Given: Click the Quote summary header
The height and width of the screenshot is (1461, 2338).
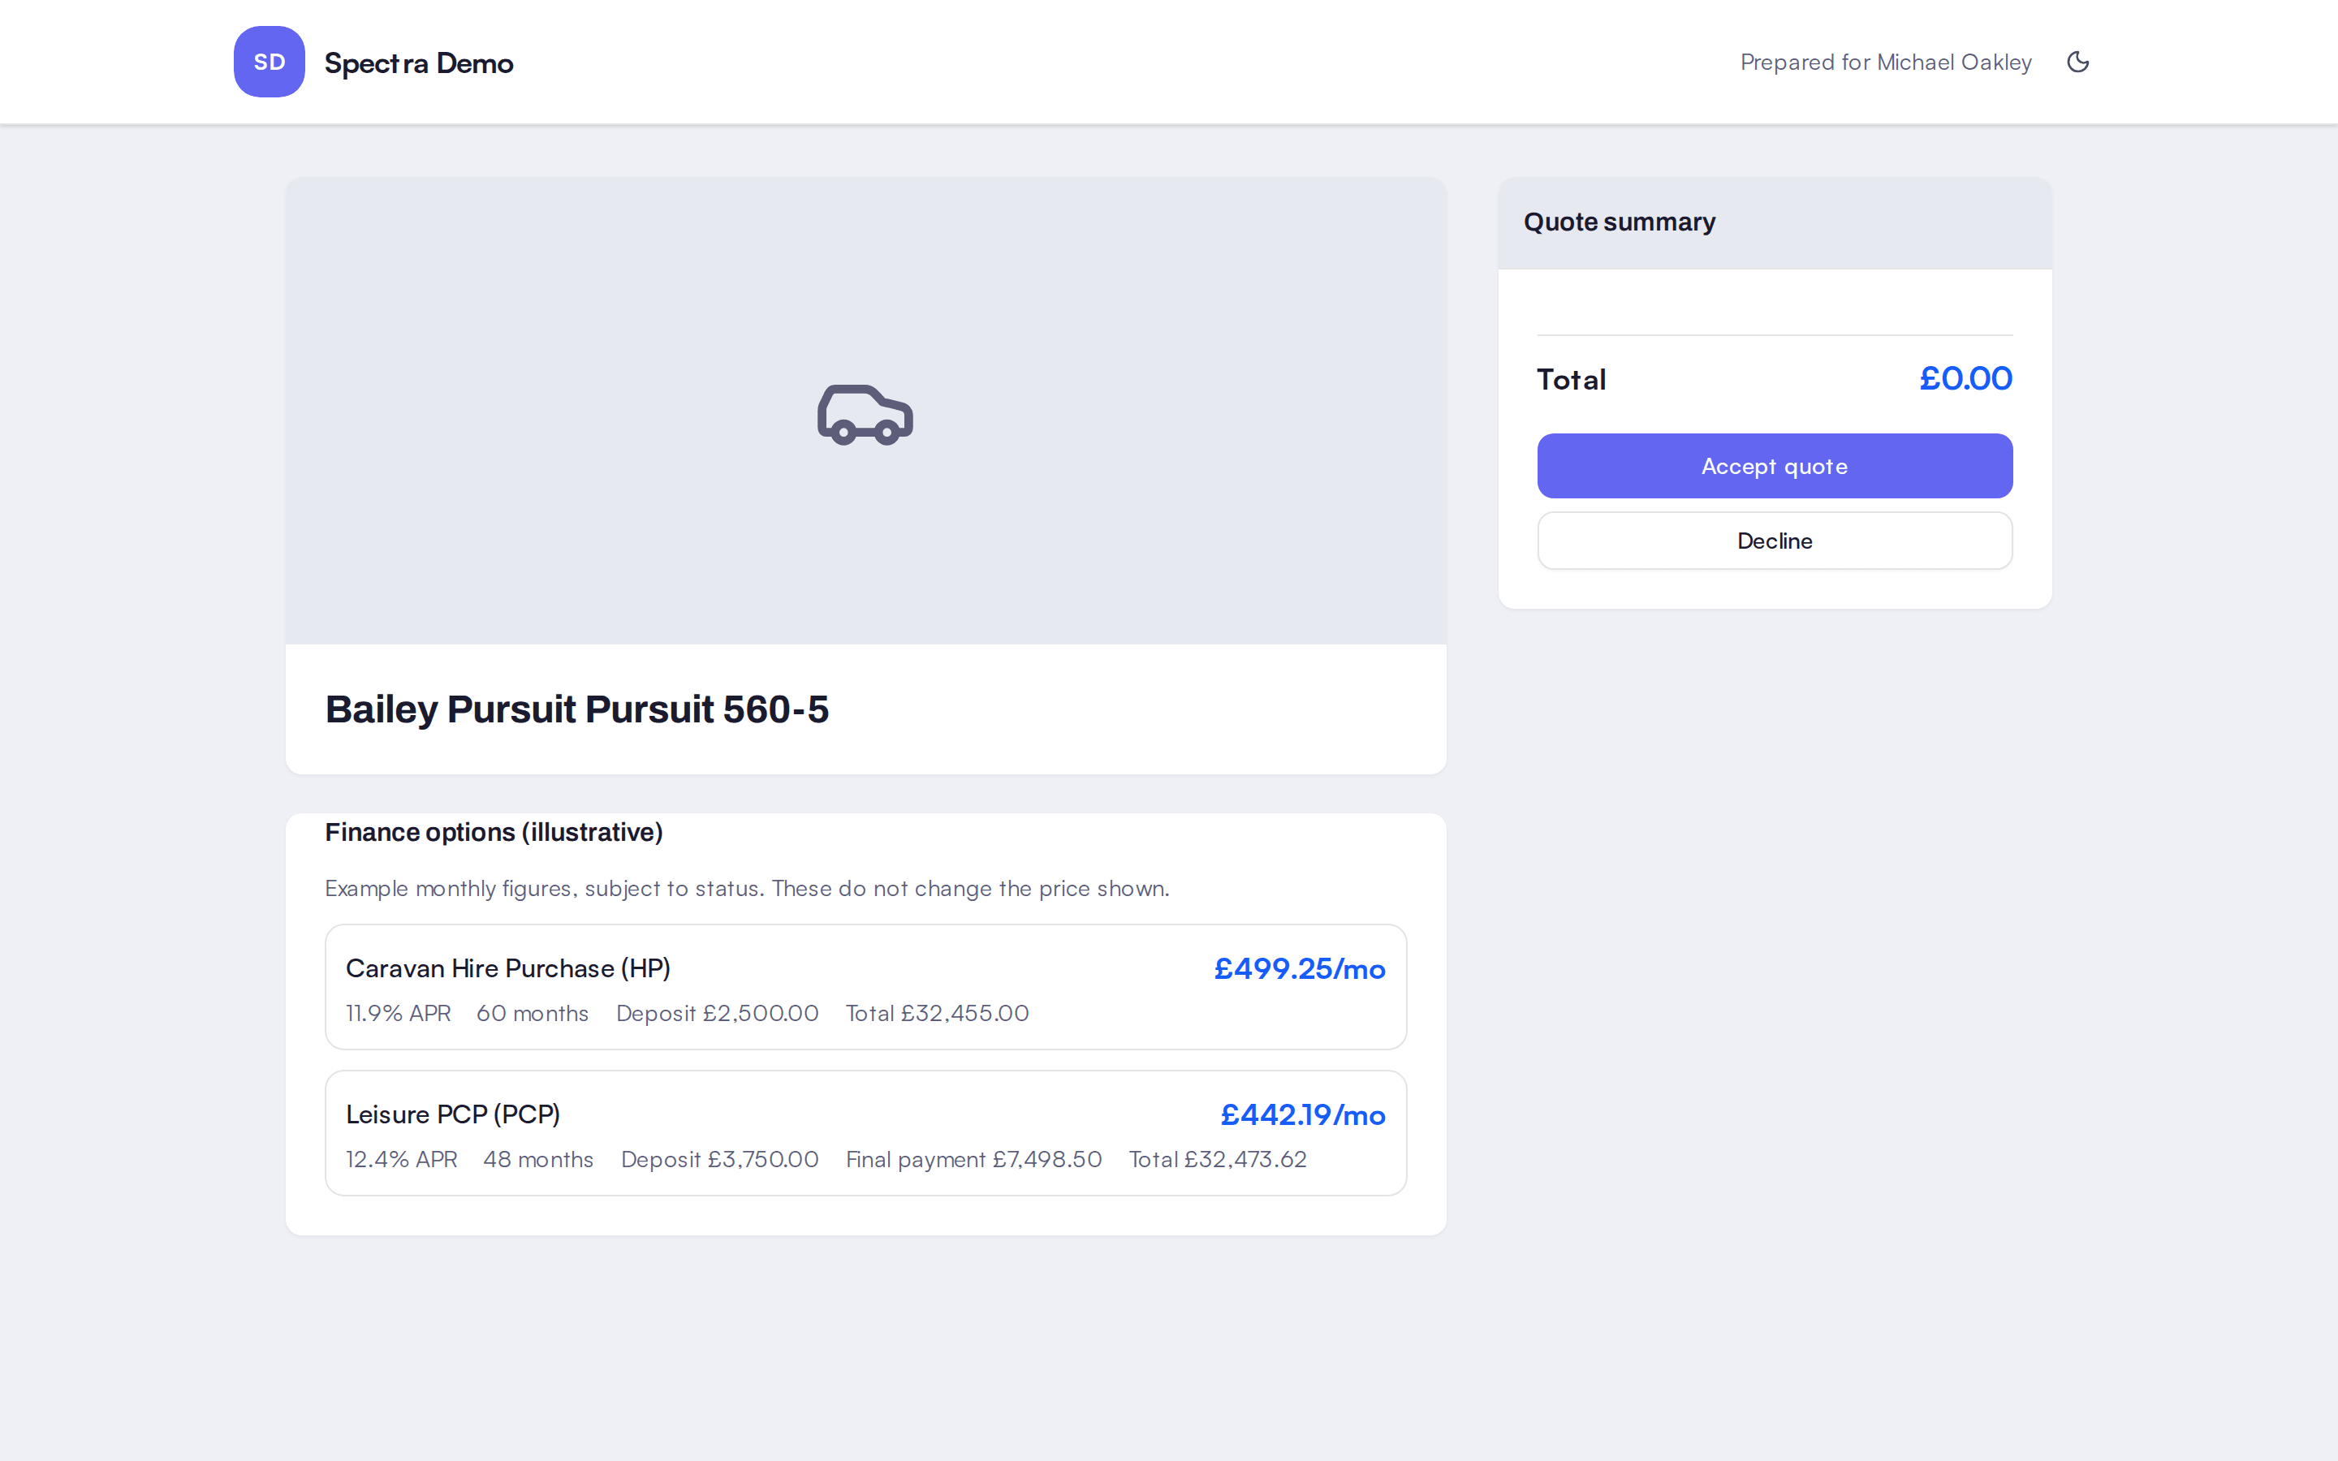Looking at the screenshot, I should [1620, 222].
